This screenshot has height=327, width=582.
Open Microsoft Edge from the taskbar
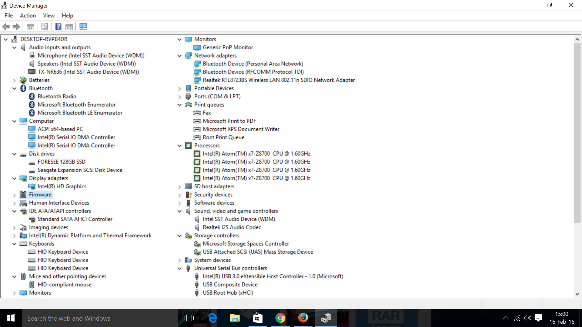pos(212,318)
